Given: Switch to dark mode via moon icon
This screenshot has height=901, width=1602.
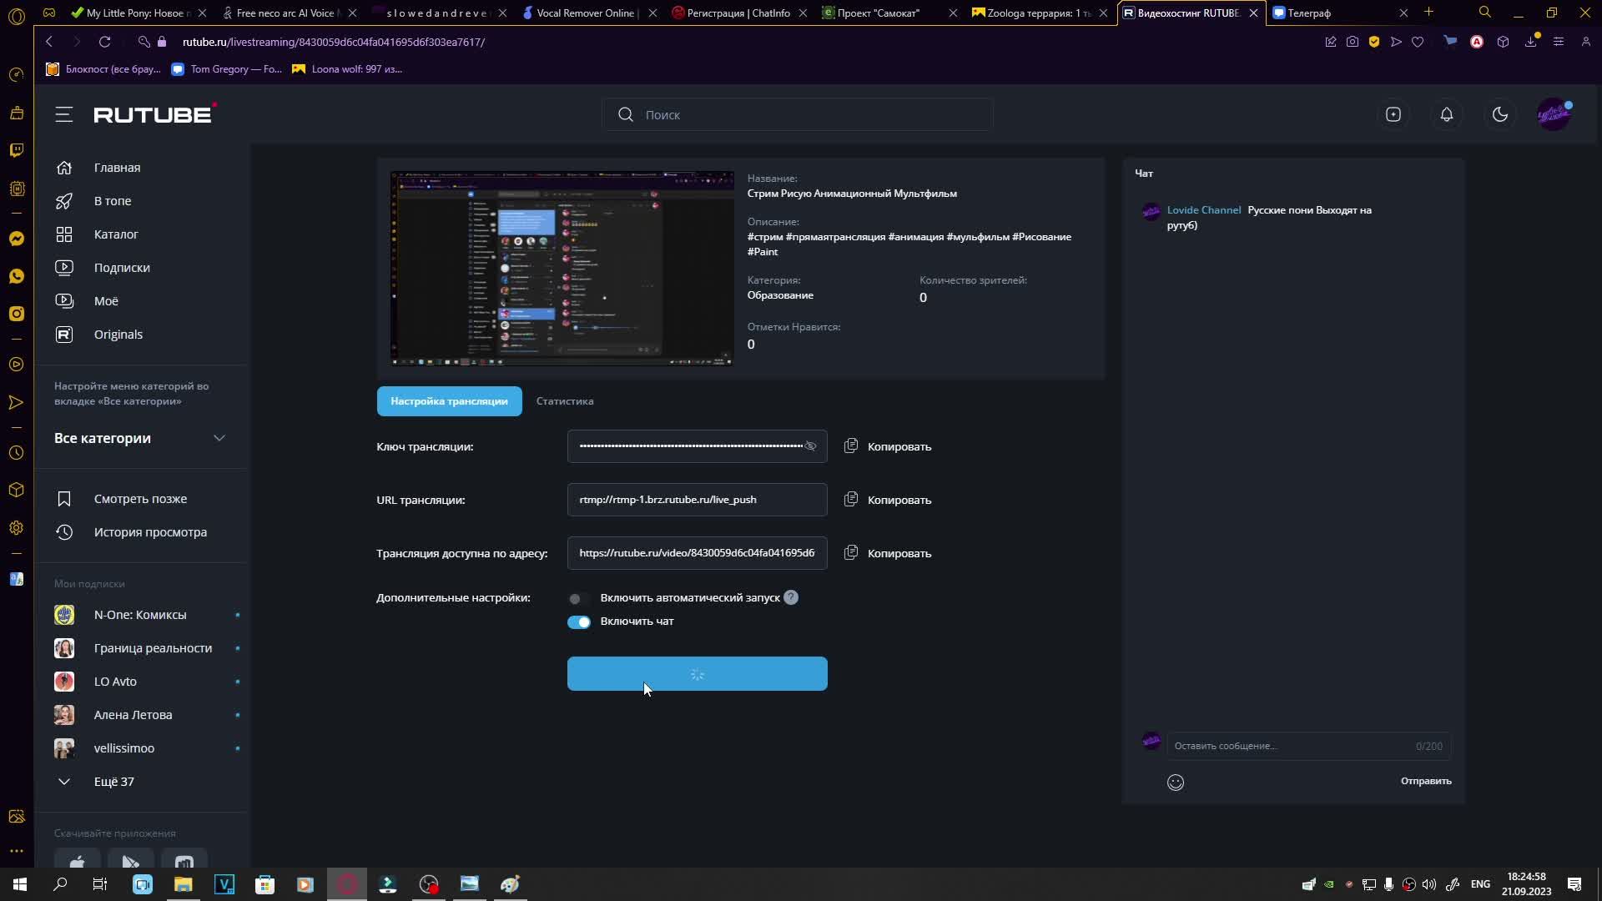Looking at the screenshot, I should coord(1500,115).
